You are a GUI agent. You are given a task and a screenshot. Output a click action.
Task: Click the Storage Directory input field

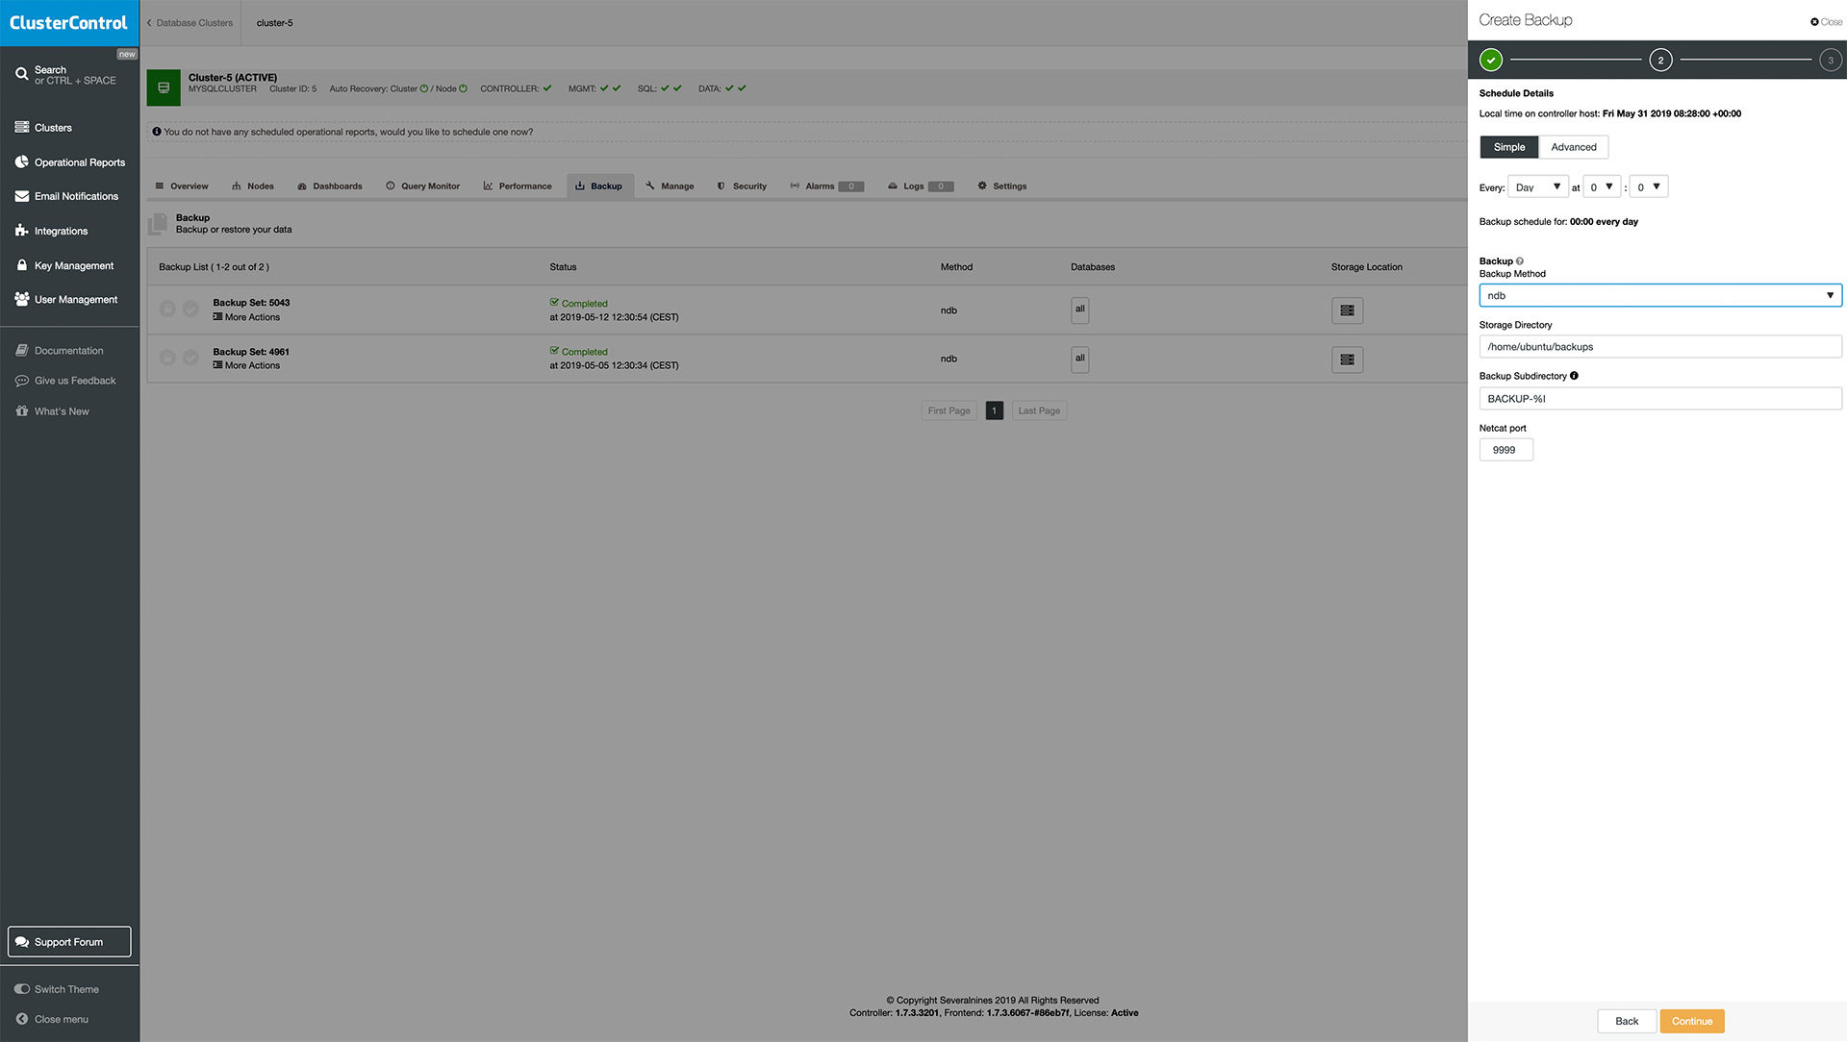click(x=1659, y=347)
